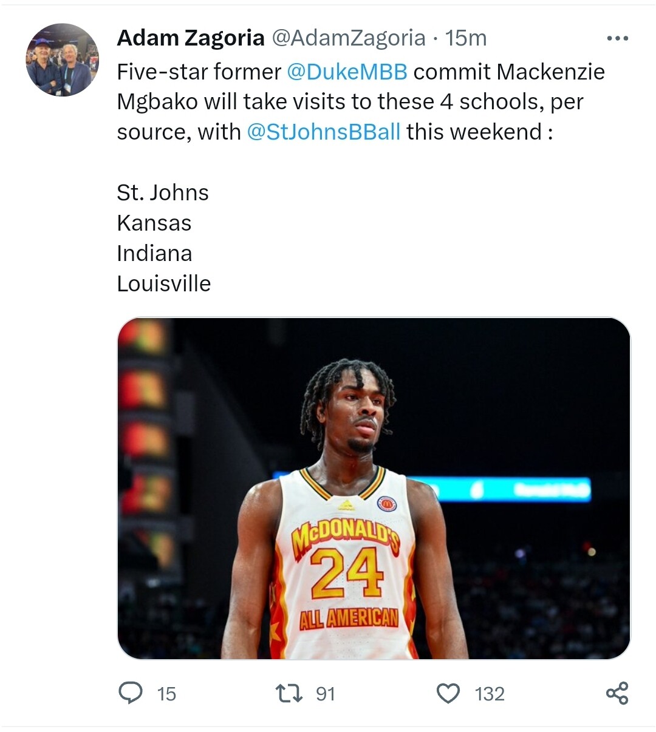The height and width of the screenshot is (732, 656).
Task: Open the 15m timestamp link
Action: (466, 38)
